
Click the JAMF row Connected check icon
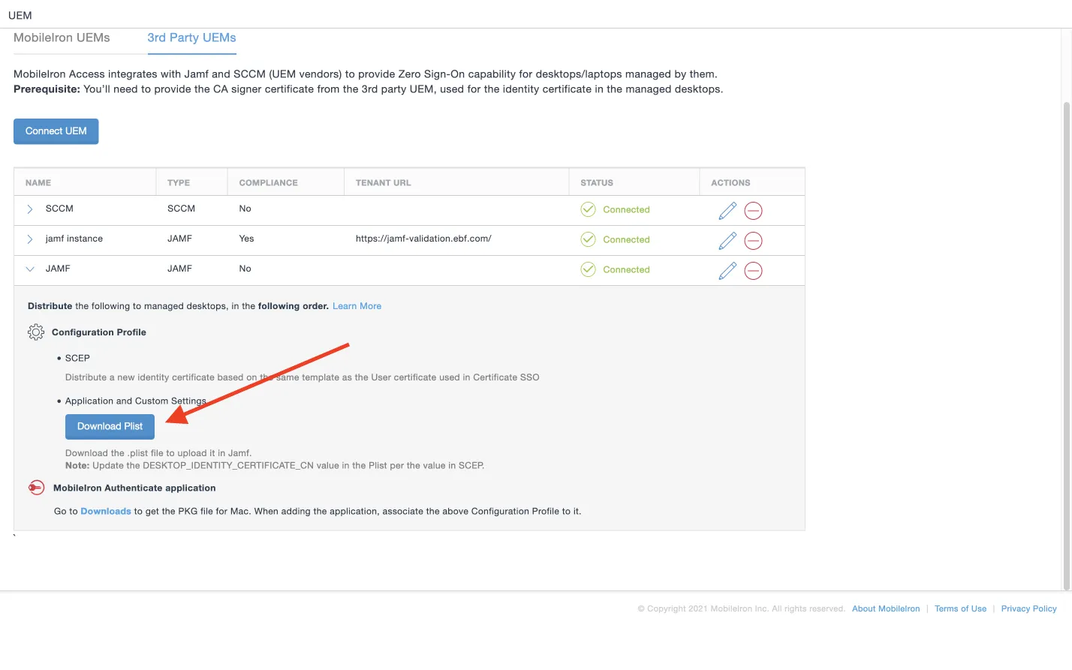coord(588,269)
